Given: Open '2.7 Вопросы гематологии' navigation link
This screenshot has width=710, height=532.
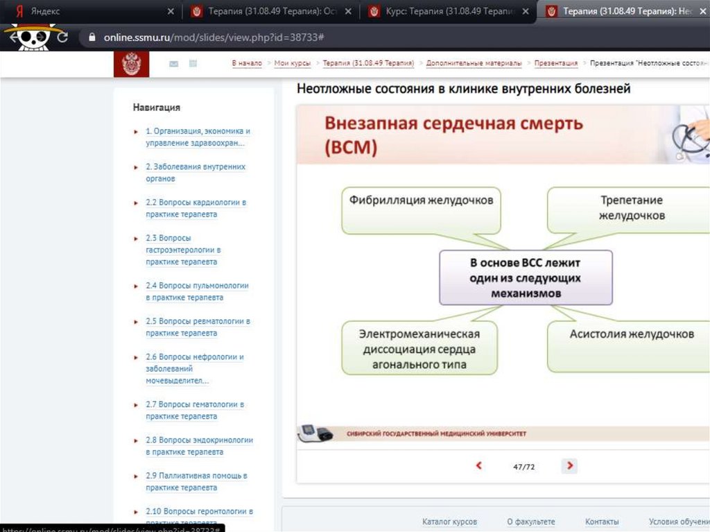Looking at the screenshot, I should point(195,410).
